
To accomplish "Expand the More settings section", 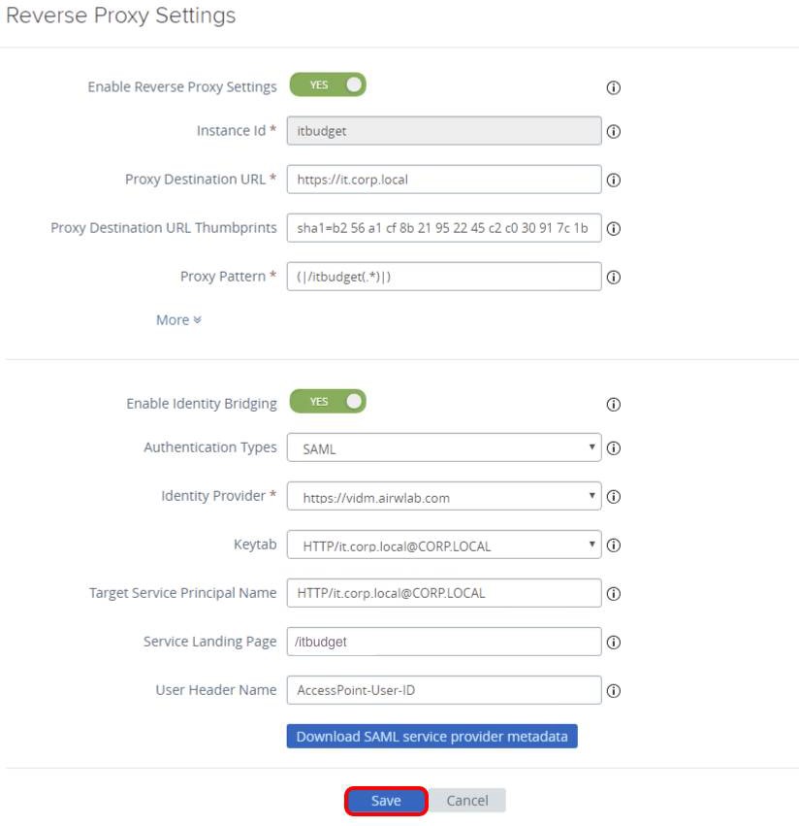I will point(178,319).
